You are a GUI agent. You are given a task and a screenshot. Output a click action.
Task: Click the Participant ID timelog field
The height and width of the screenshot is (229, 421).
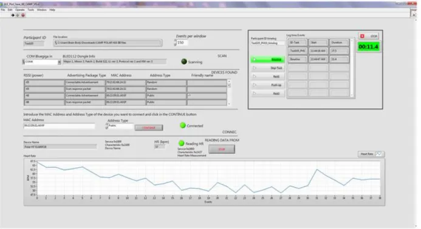coord(268,43)
